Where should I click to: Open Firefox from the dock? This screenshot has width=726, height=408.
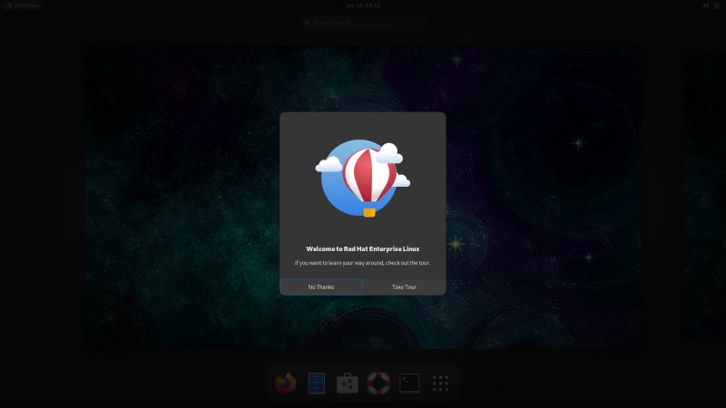click(x=285, y=383)
